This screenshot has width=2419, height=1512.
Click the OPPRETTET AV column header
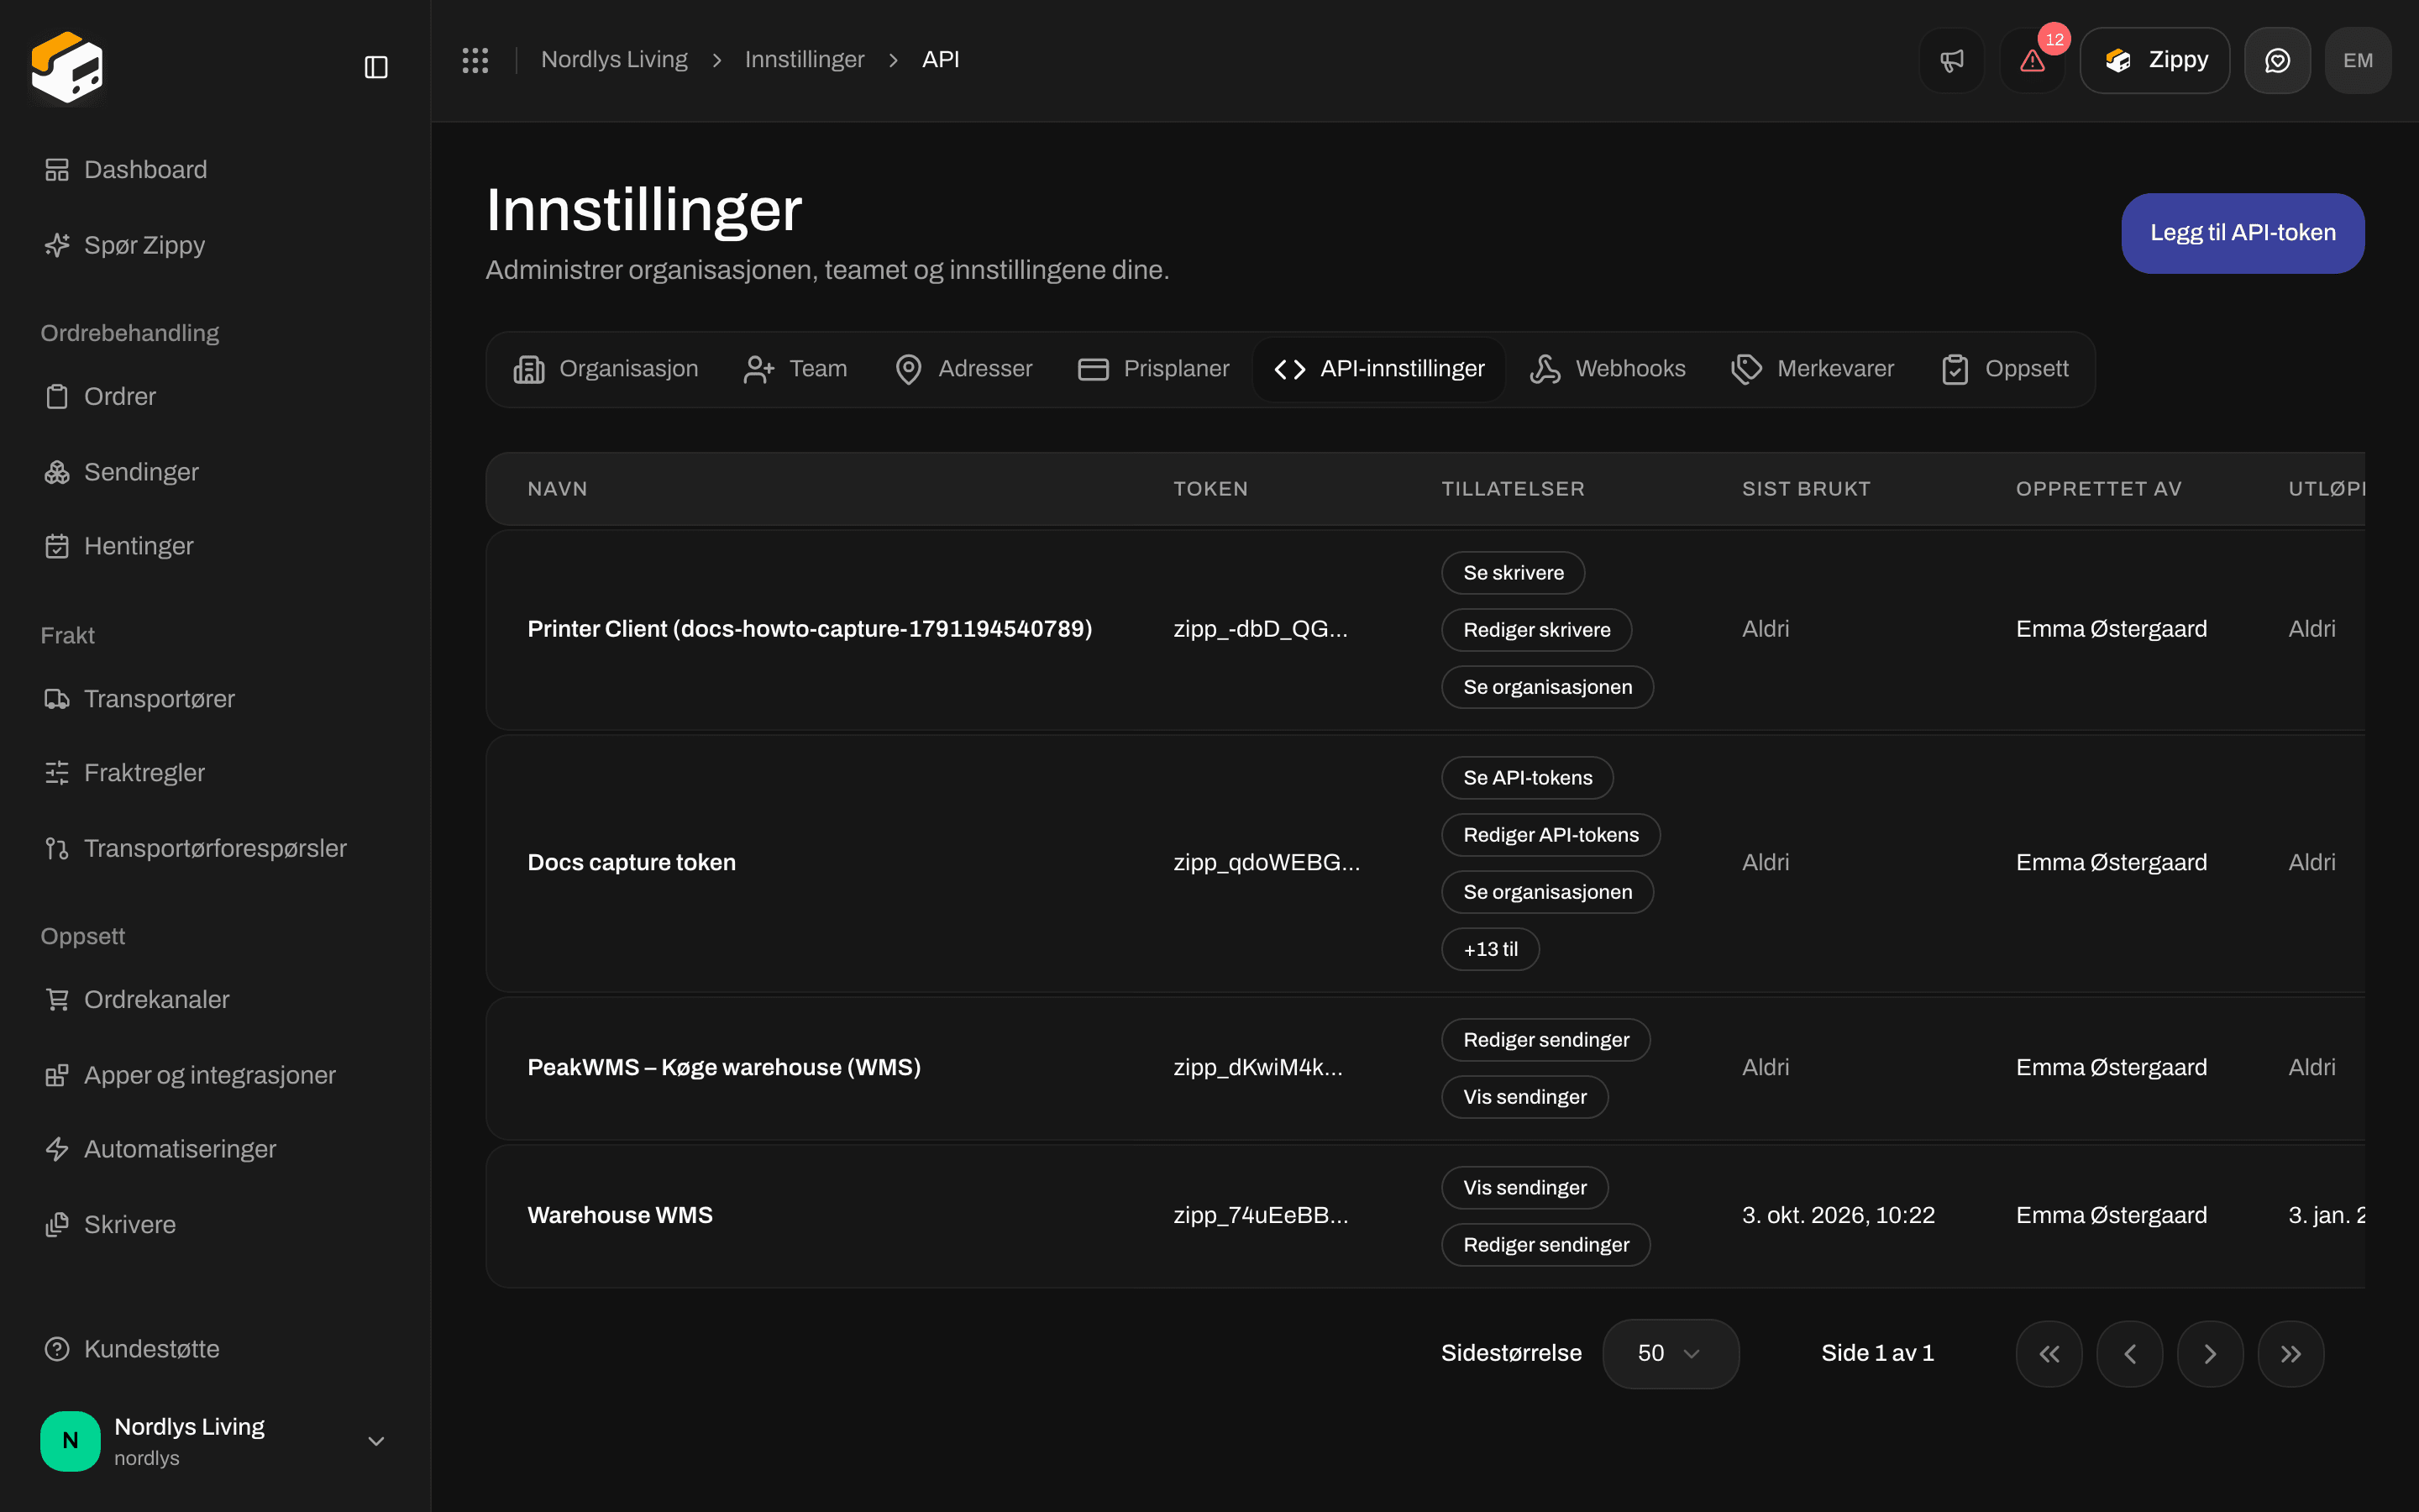click(x=2098, y=489)
